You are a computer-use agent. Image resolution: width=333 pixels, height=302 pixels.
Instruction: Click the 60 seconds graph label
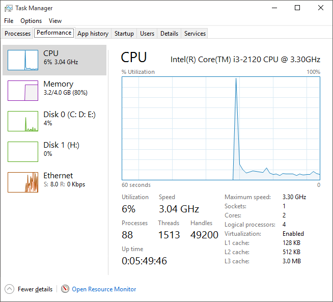pos(136,185)
